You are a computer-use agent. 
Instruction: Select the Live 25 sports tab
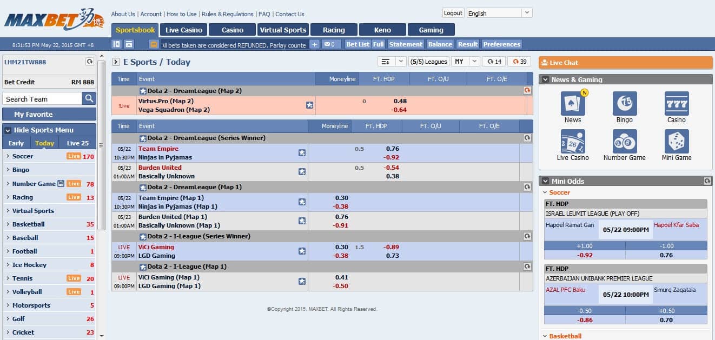(78, 143)
